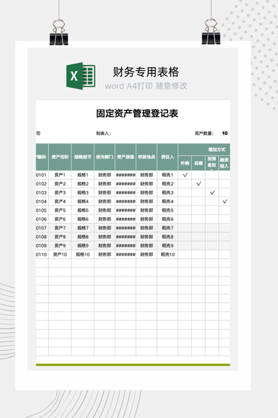Click the 投资者投 sub-header
Image resolution: width=278 pixels, height=418 pixels.
(x=212, y=163)
